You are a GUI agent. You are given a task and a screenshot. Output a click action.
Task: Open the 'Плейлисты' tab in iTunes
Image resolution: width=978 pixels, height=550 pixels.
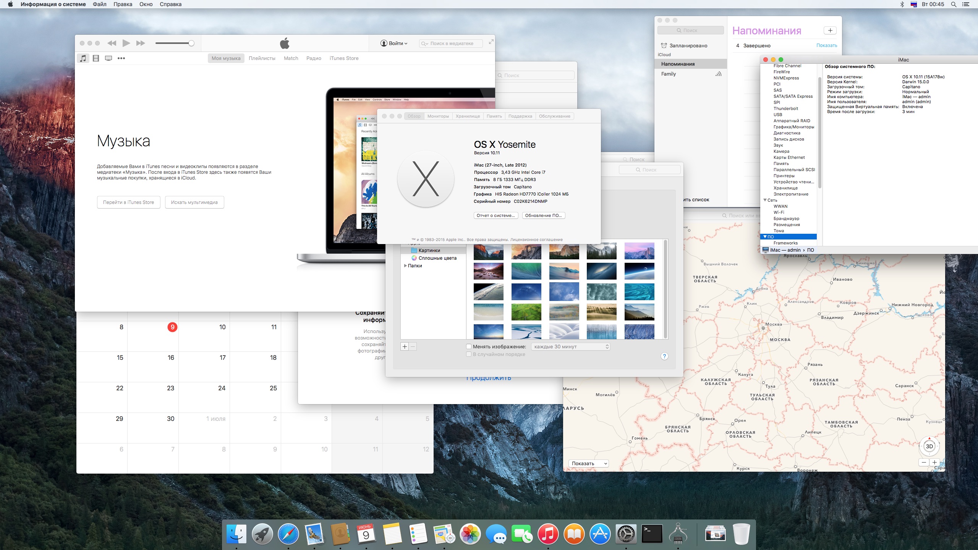(x=262, y=58)
